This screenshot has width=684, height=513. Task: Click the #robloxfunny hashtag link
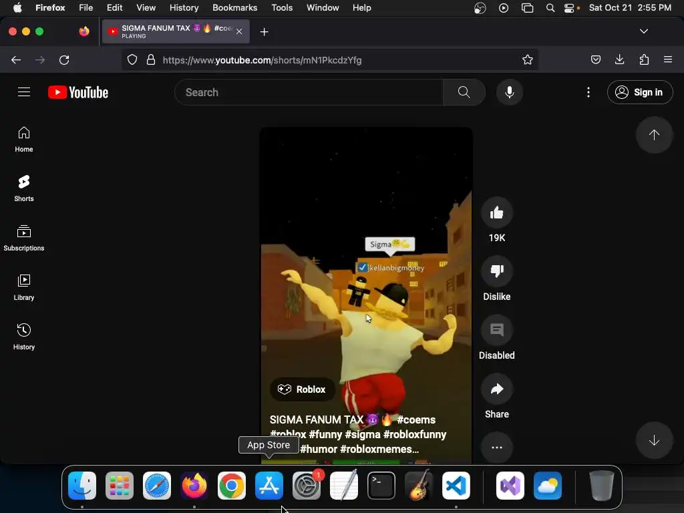coord(415,434)
